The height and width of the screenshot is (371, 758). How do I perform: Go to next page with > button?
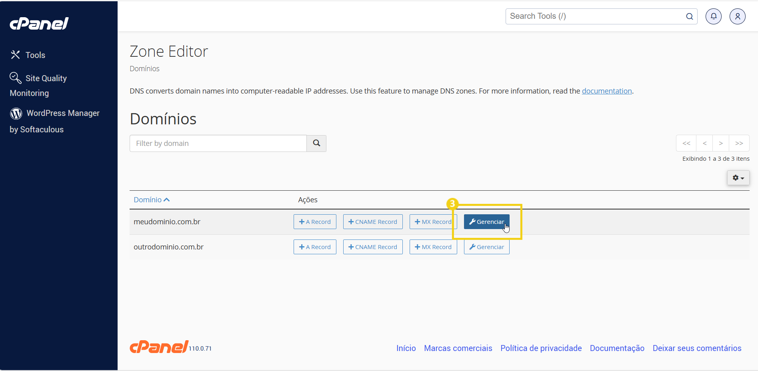tap(721, 143)
